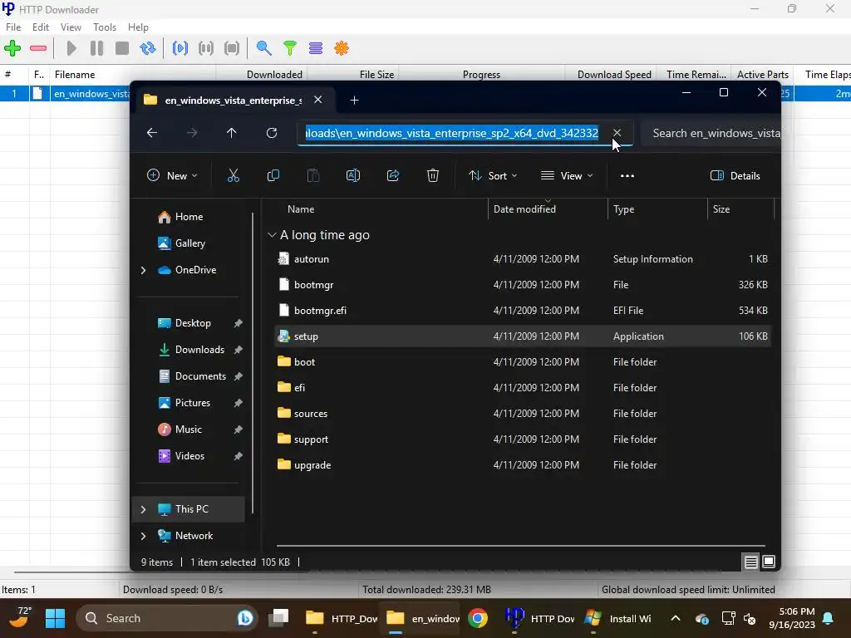Viewport: 851px width, 638px height.
Task: Click the red Remove download icon
Action: click(38, 48)
